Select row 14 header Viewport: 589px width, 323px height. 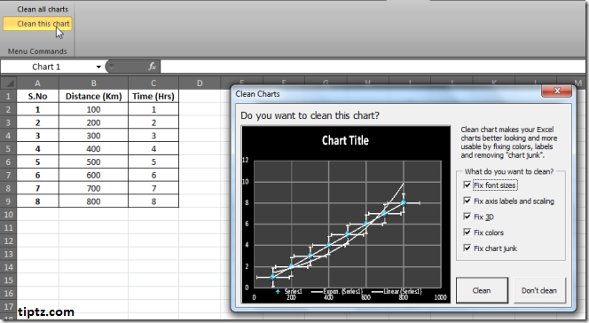8,267
